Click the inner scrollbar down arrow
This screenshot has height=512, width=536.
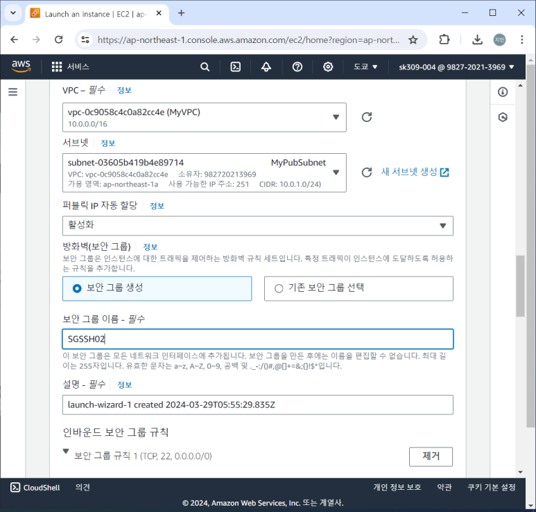coord(520,473)
